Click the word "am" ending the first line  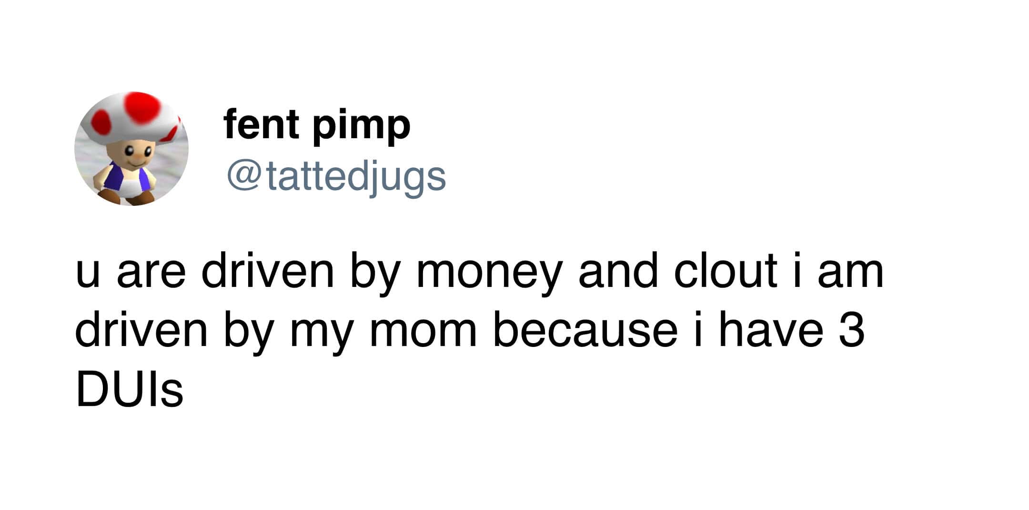click(850, 273)
